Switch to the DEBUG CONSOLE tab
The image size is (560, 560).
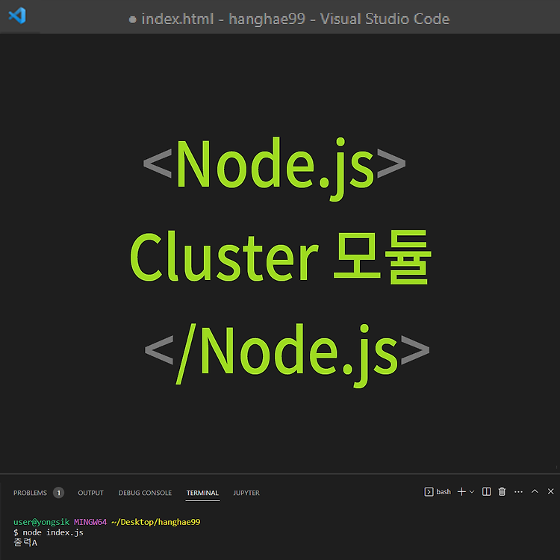(145, 493)
